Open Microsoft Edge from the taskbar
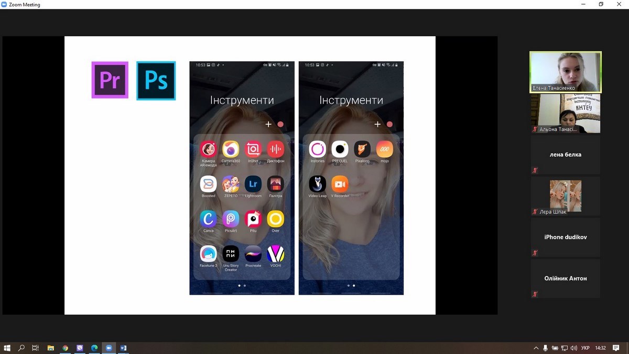 point(94,348)
